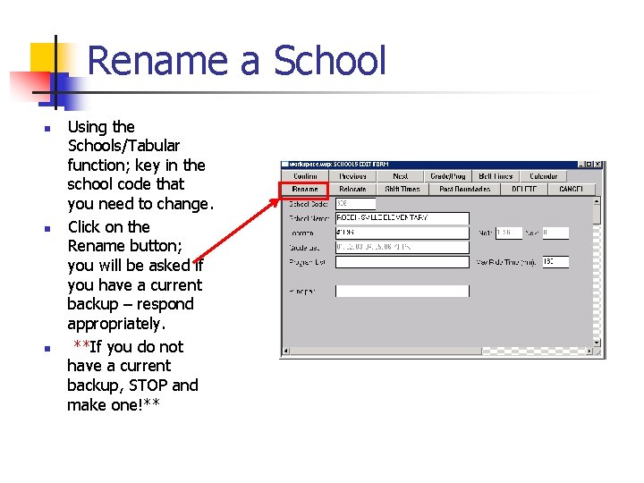Screen dimensions: 644x483
Task: Click into the Grade List field
Action: (402, 247)
